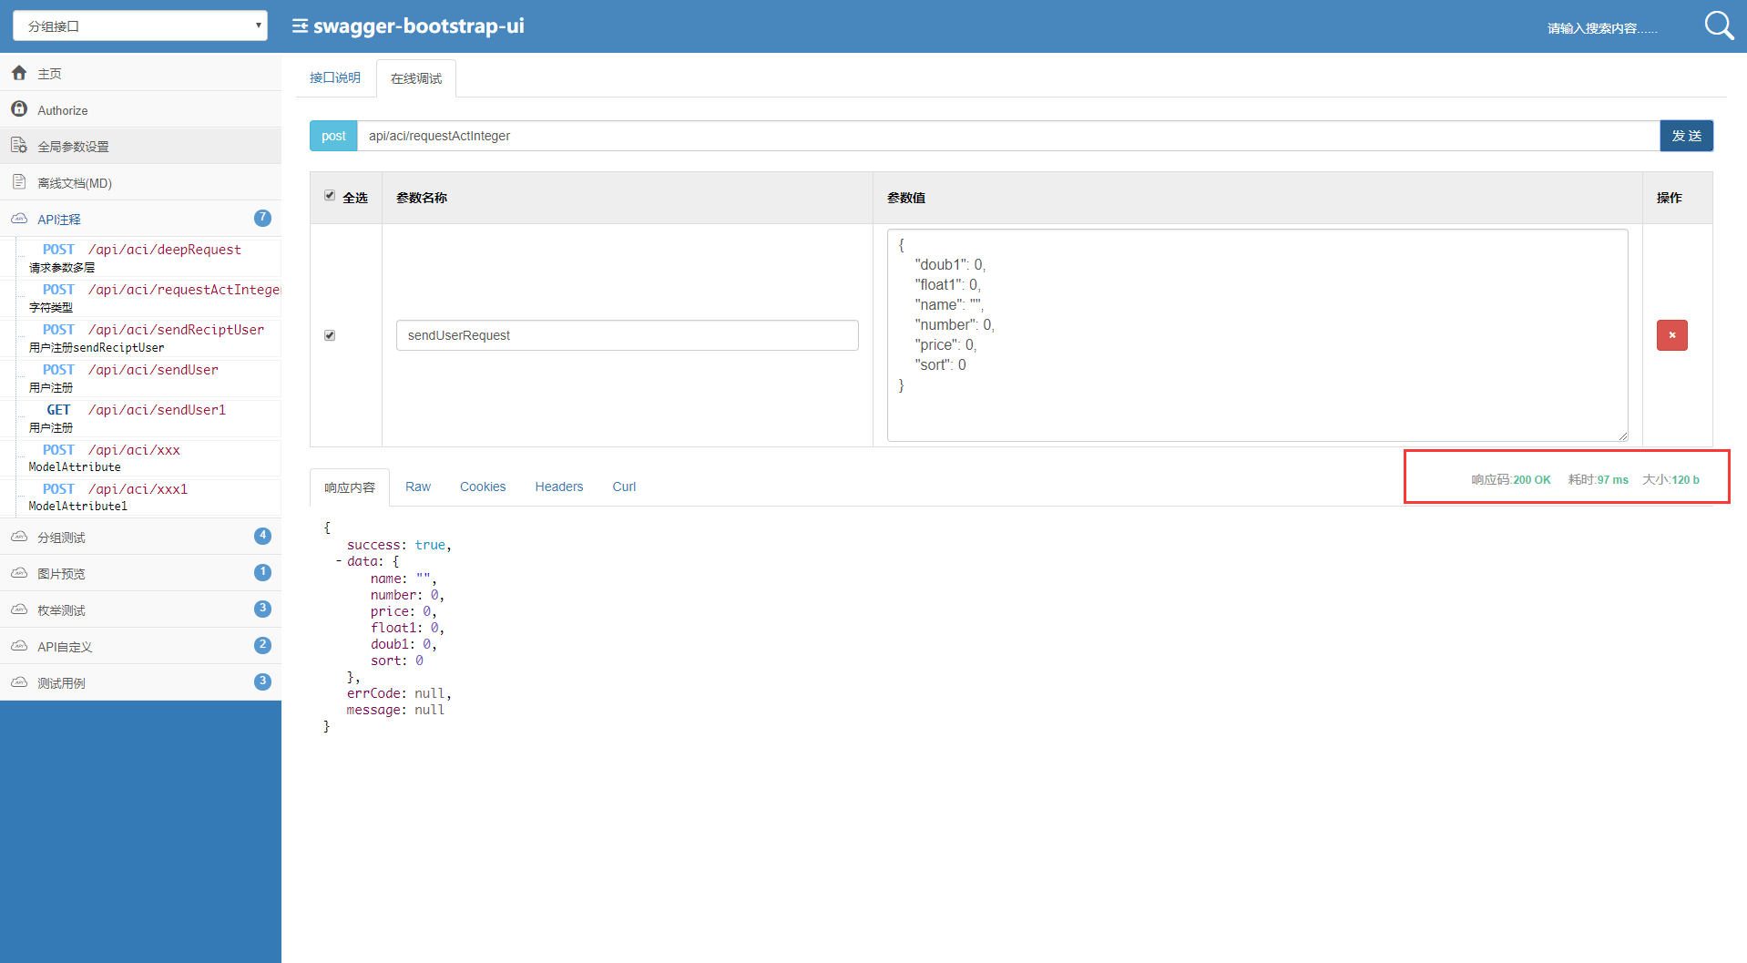Click the 发送 send button
Image resolution: width=1747 pixels, height=963 pixels.
pyautogui.click(x=1686, y=136)
